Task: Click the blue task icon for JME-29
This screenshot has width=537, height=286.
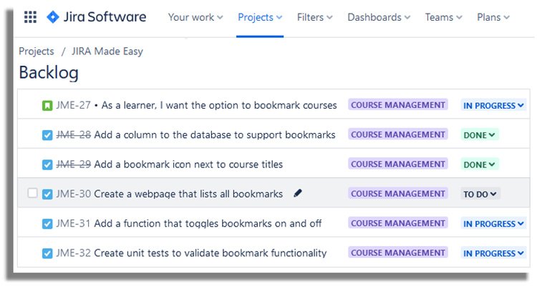Action: point(47,165)
